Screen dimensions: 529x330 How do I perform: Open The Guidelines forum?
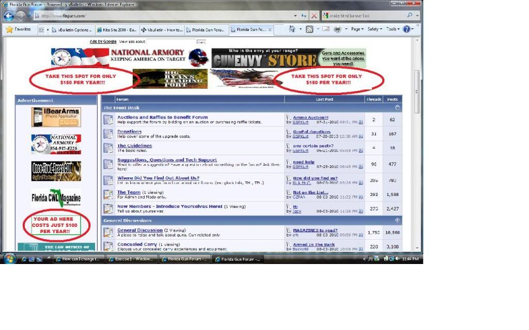point(135,145)
